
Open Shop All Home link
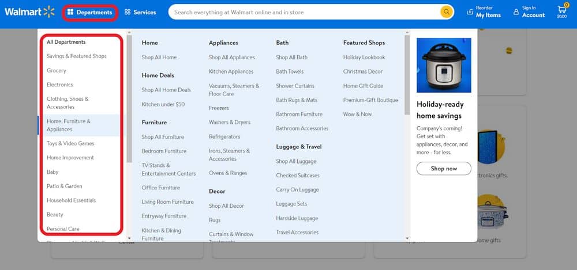tap(159, 58)
